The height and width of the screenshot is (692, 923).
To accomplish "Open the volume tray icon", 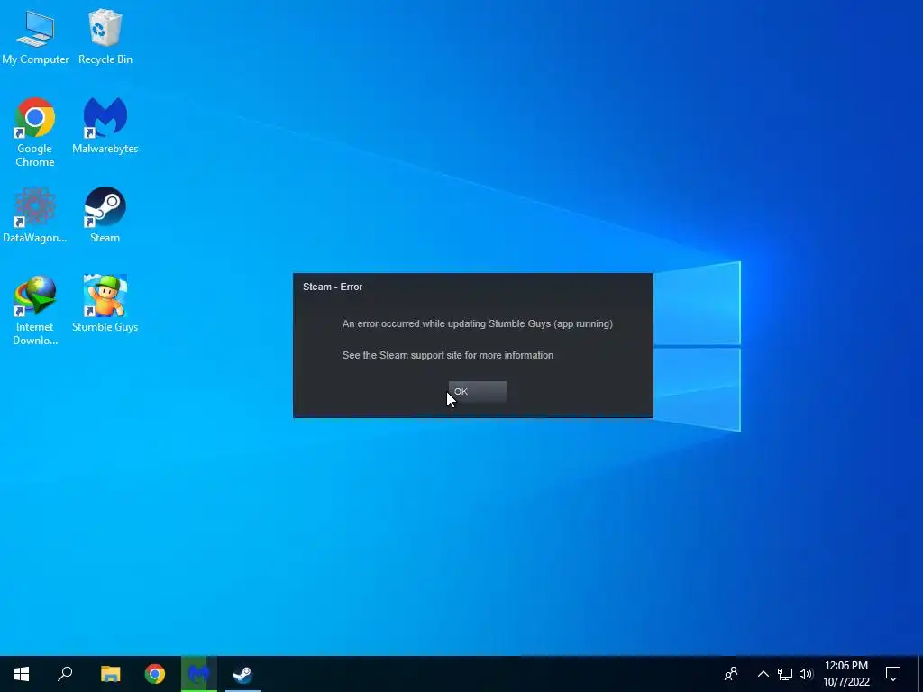I will pyautogui.click(x=806, y=674).
